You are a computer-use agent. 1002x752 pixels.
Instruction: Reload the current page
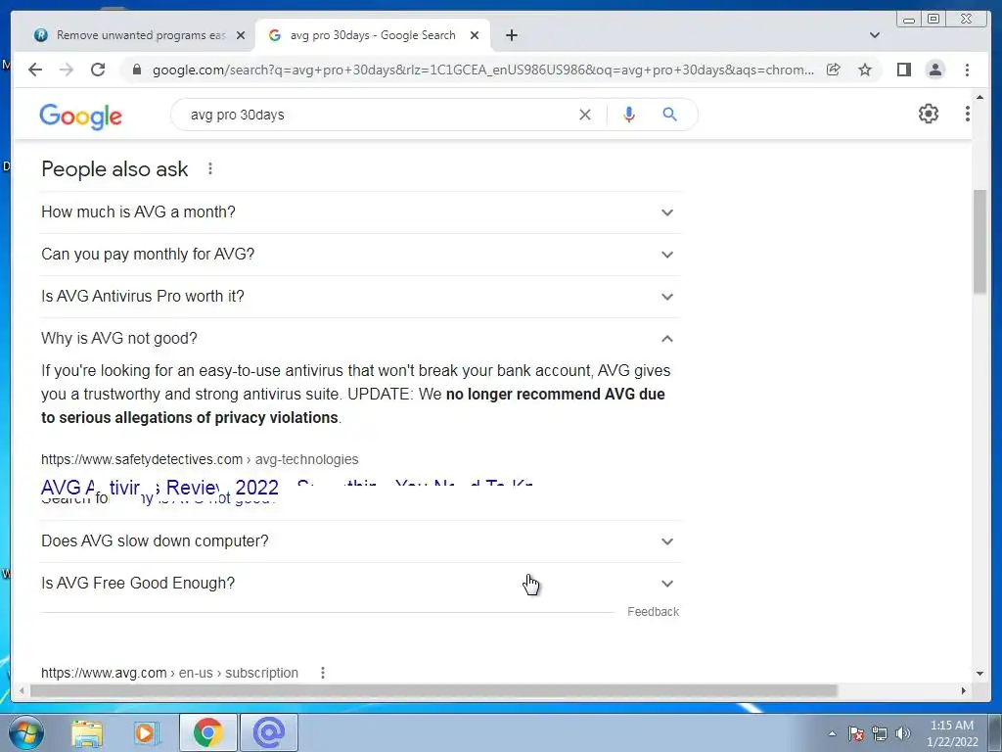98,70
